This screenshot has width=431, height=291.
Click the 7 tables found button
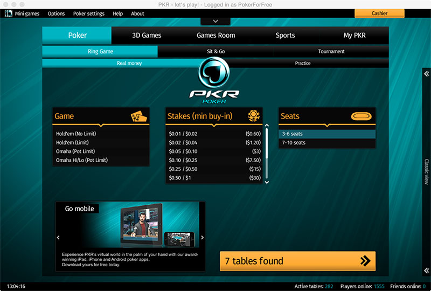(x=297, y=261)
